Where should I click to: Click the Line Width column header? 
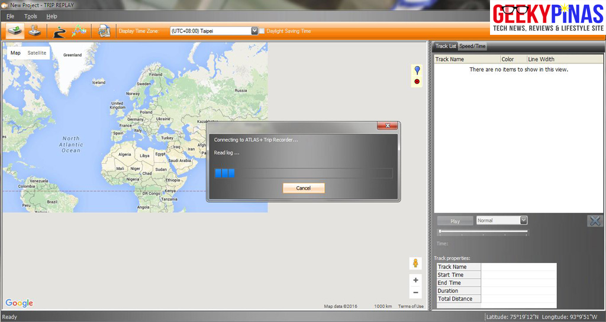click(565, 59)
